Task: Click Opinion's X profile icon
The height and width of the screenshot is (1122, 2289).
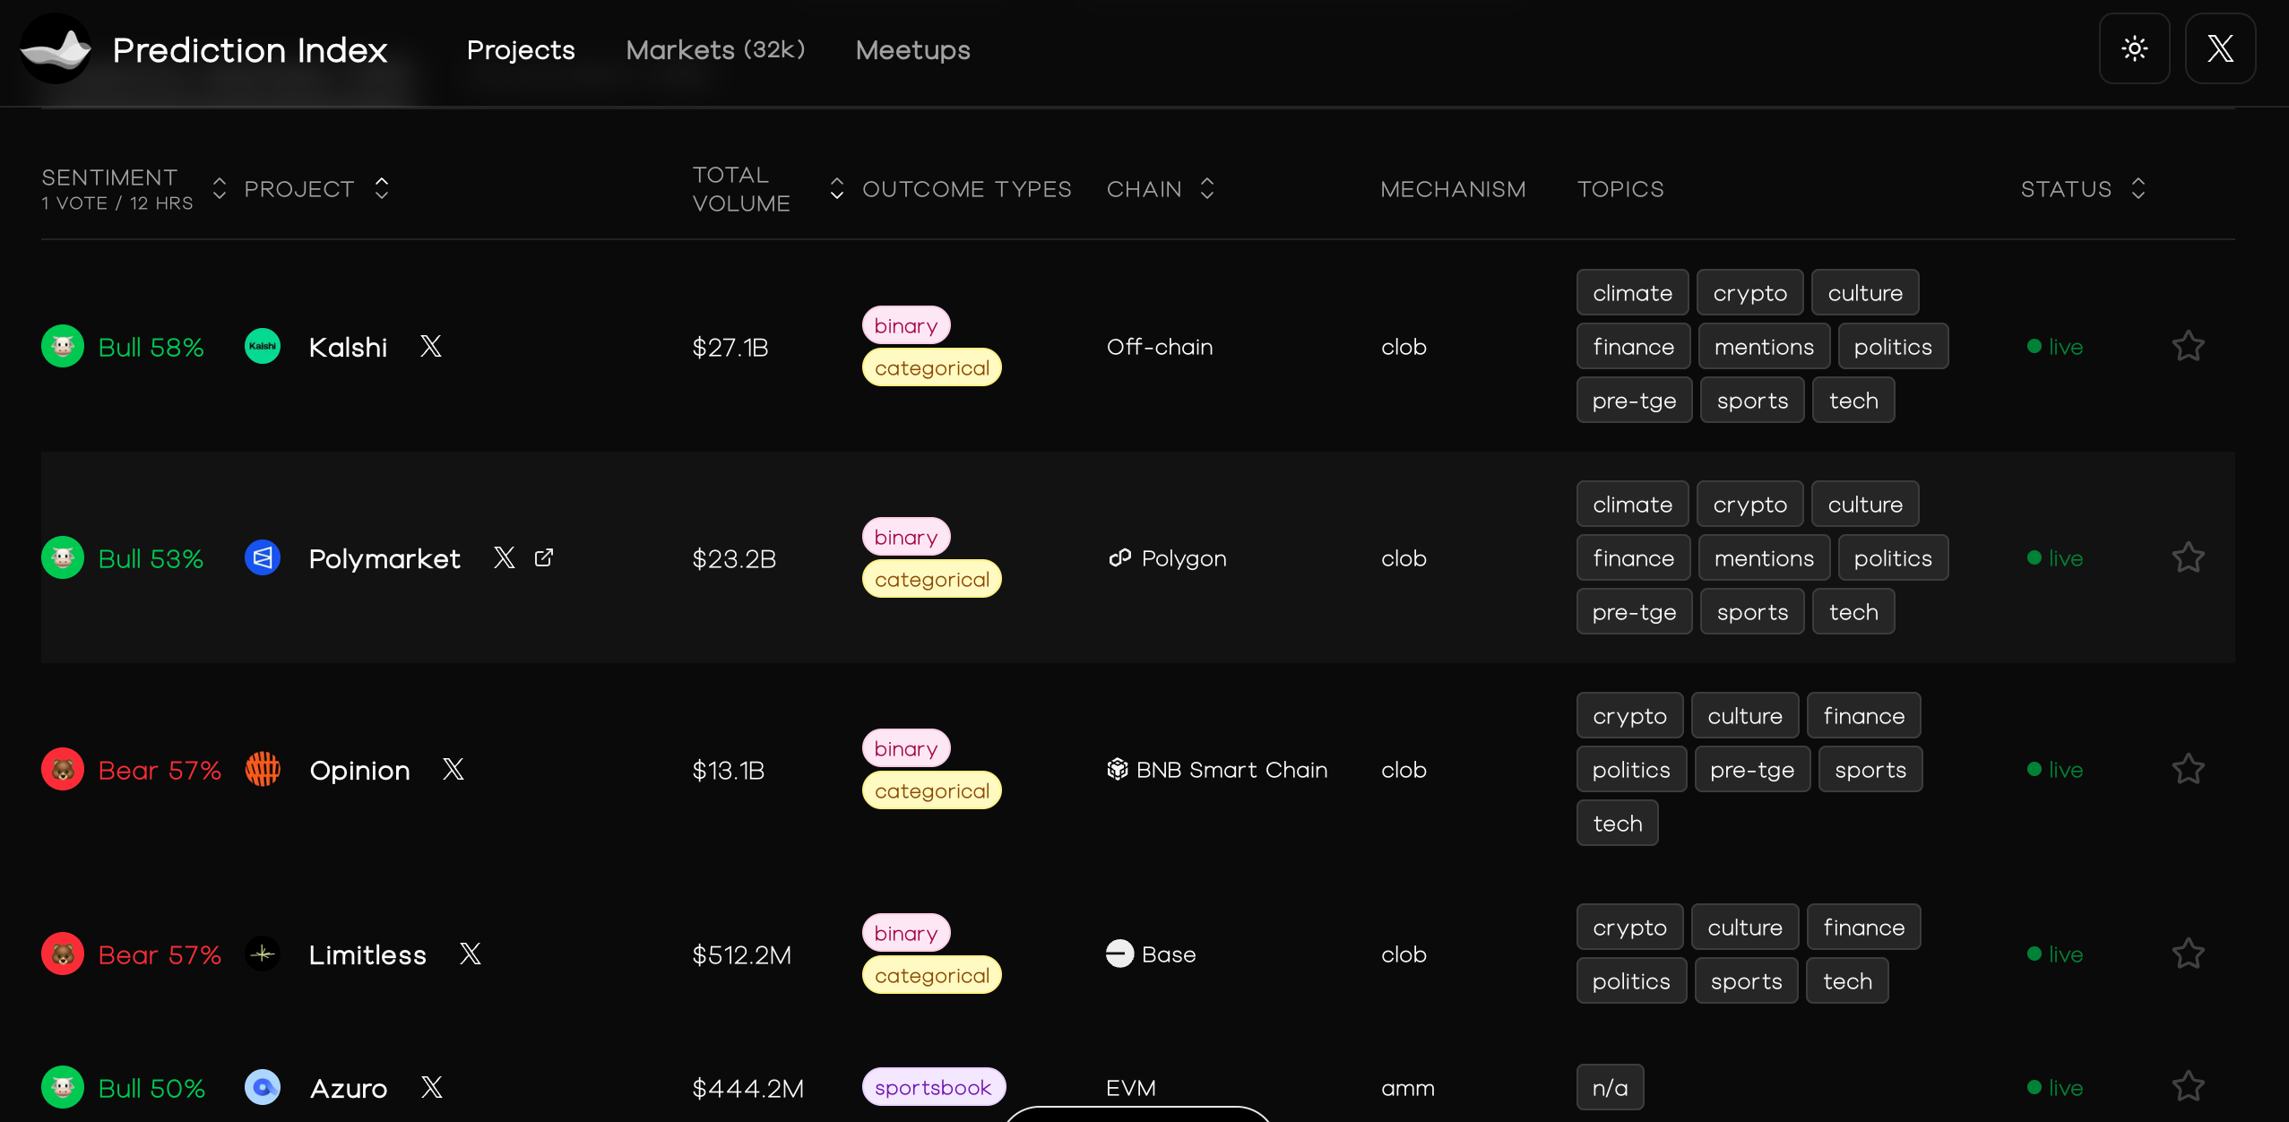Action: [x=453, y=770]
